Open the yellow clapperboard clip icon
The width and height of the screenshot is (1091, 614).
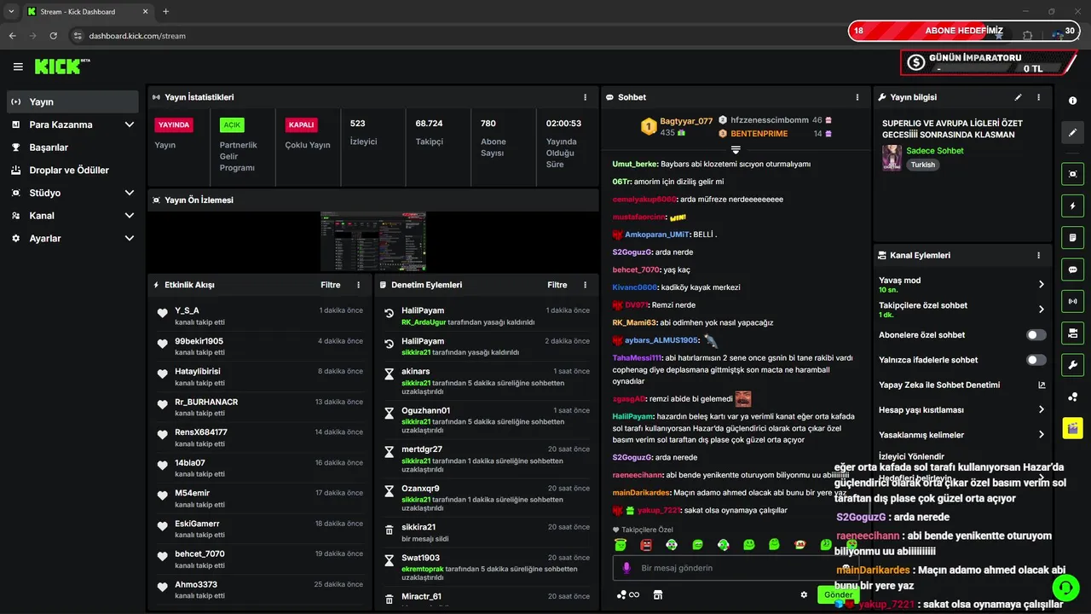click(x=1072, y=428)
